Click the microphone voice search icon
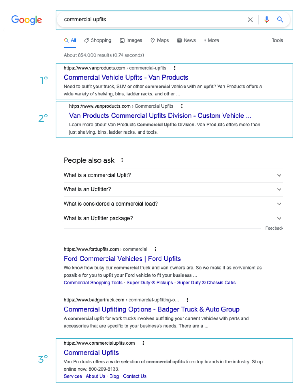300x388 pixels. 267,20
